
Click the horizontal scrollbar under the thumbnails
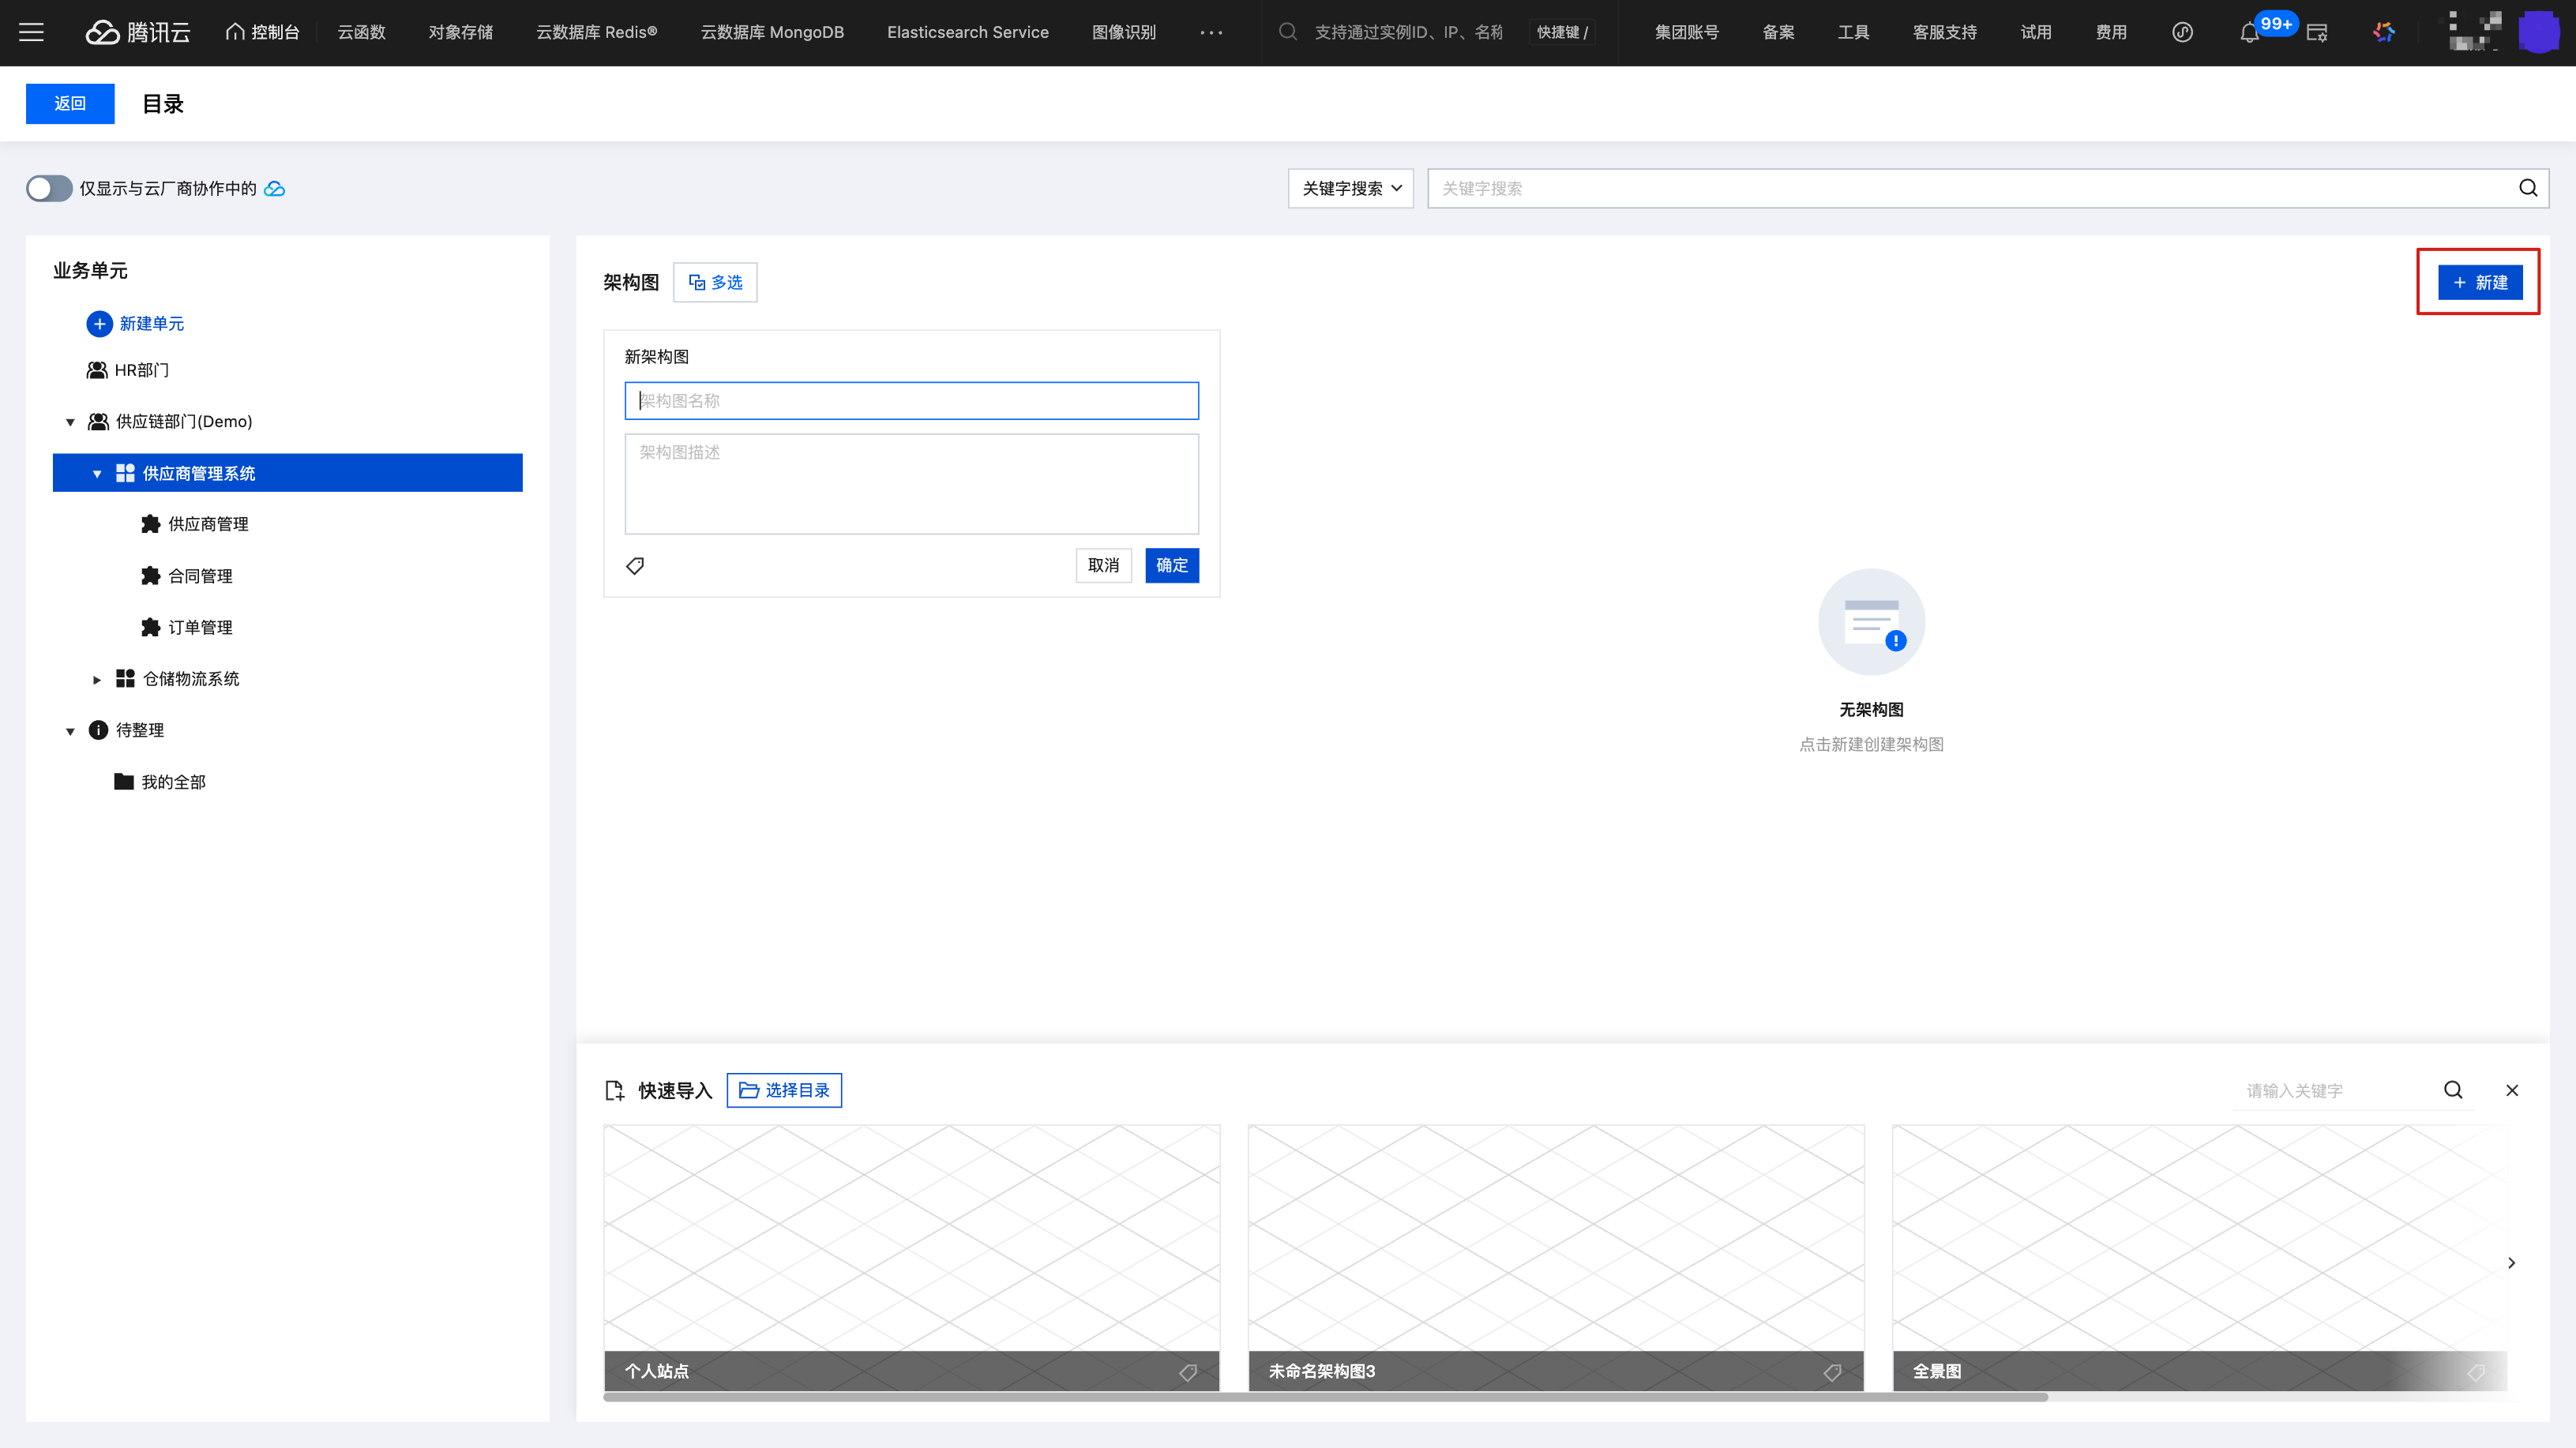(x=1325, y=1397)
